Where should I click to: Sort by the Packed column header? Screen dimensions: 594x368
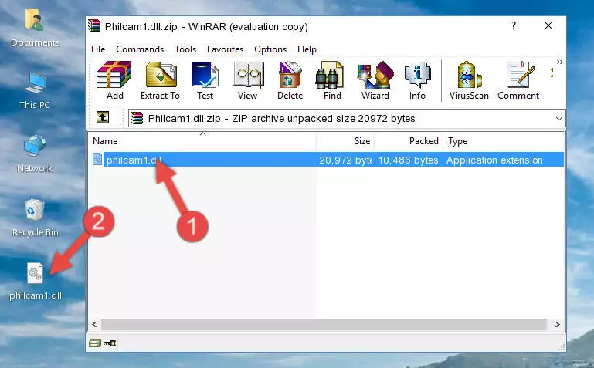[409, 141]
